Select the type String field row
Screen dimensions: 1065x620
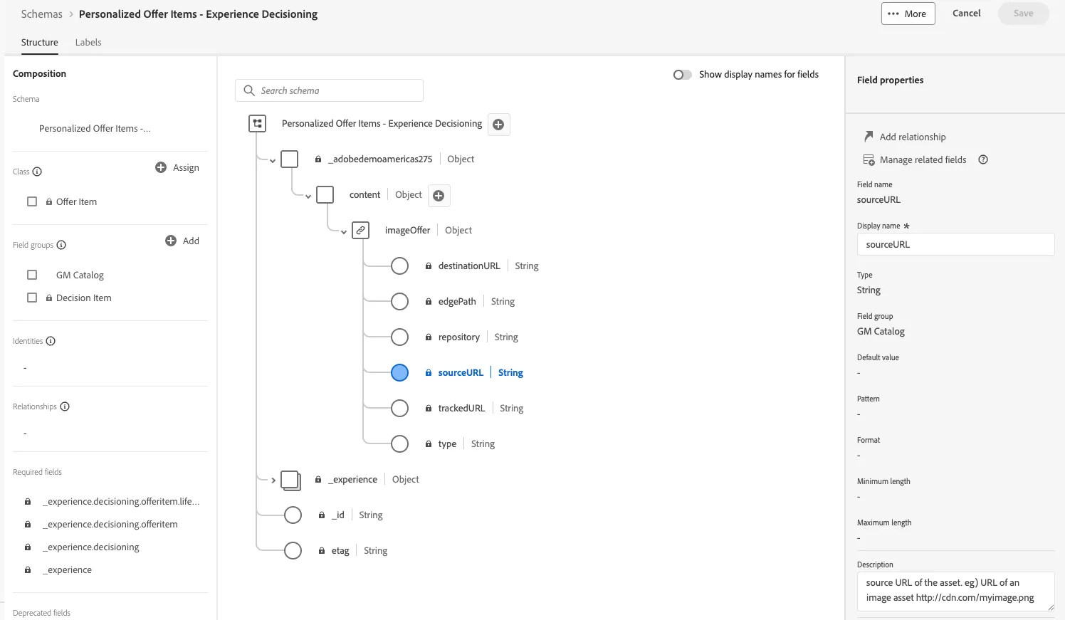point(444,444)
